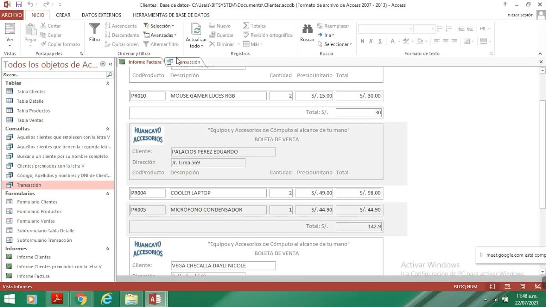Open the Más dropdown
Viewport: 546px width, 307px height.
pos(253,44)
